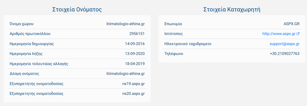The width and height of the screenshot is (307, 106).
Task: Click the Αριθμός πρωτοκόλλου label
Action: (30, 34)
